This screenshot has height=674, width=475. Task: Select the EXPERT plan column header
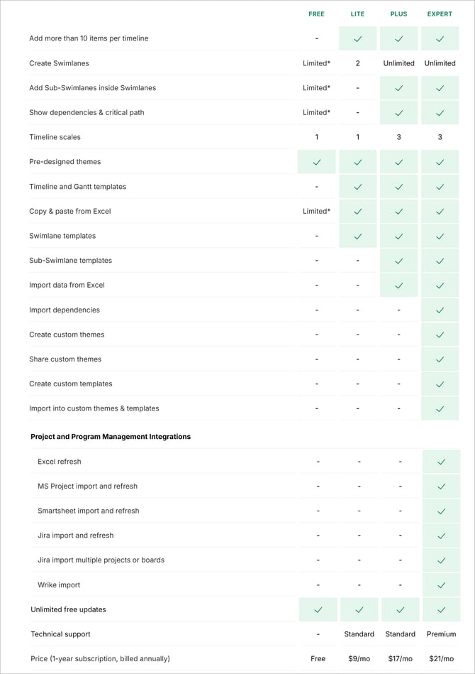(x=440, y=13)
